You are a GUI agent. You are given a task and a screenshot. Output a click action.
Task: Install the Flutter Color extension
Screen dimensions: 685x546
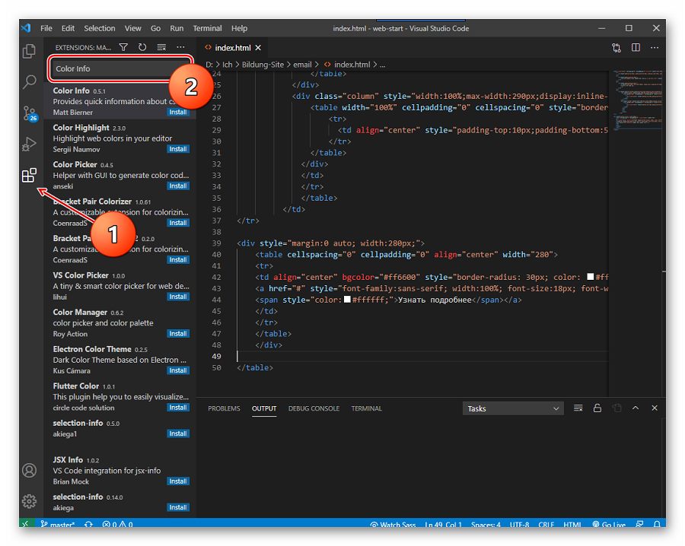pyautogui.click(x=178, y=408)
